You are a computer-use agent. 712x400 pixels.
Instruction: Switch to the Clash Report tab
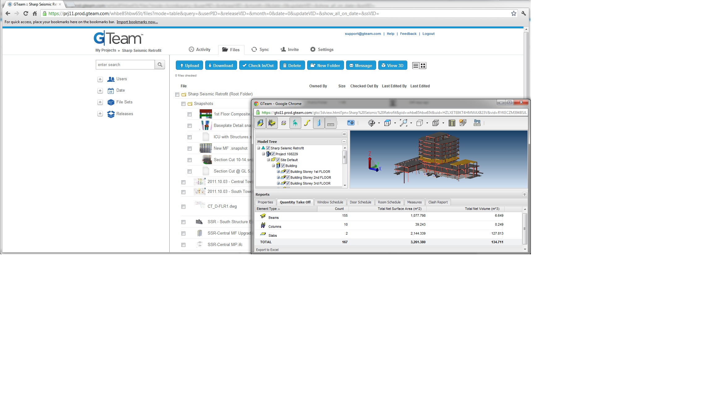click(x=438, y=202)
